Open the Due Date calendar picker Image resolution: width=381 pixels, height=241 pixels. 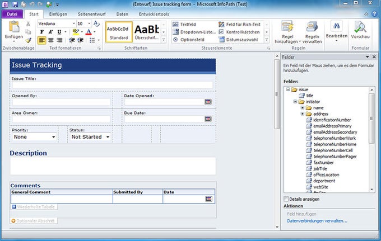208,119
